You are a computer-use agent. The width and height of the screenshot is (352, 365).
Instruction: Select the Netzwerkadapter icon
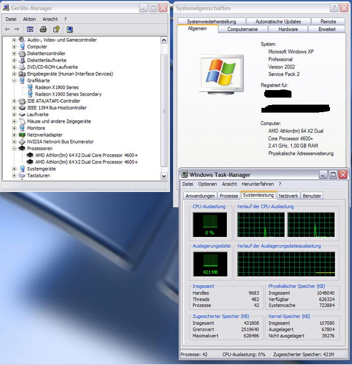(22, 135)
